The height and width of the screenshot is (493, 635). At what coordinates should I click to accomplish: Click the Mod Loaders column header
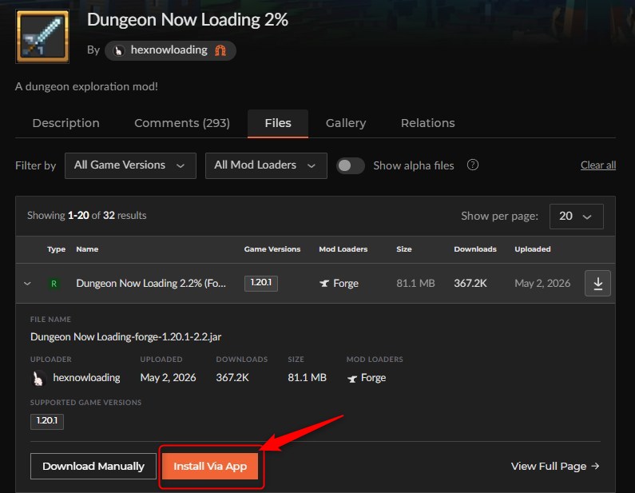[343, 249]
